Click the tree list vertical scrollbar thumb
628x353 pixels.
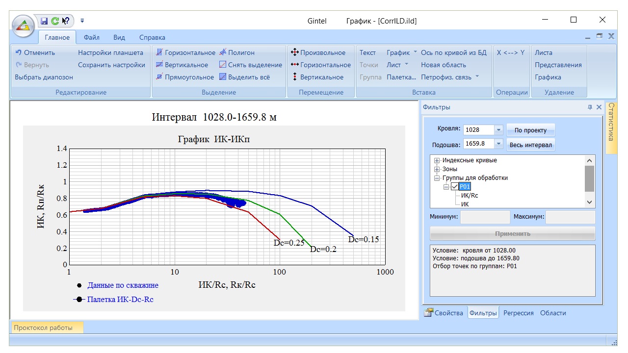[x=590, y=178]
